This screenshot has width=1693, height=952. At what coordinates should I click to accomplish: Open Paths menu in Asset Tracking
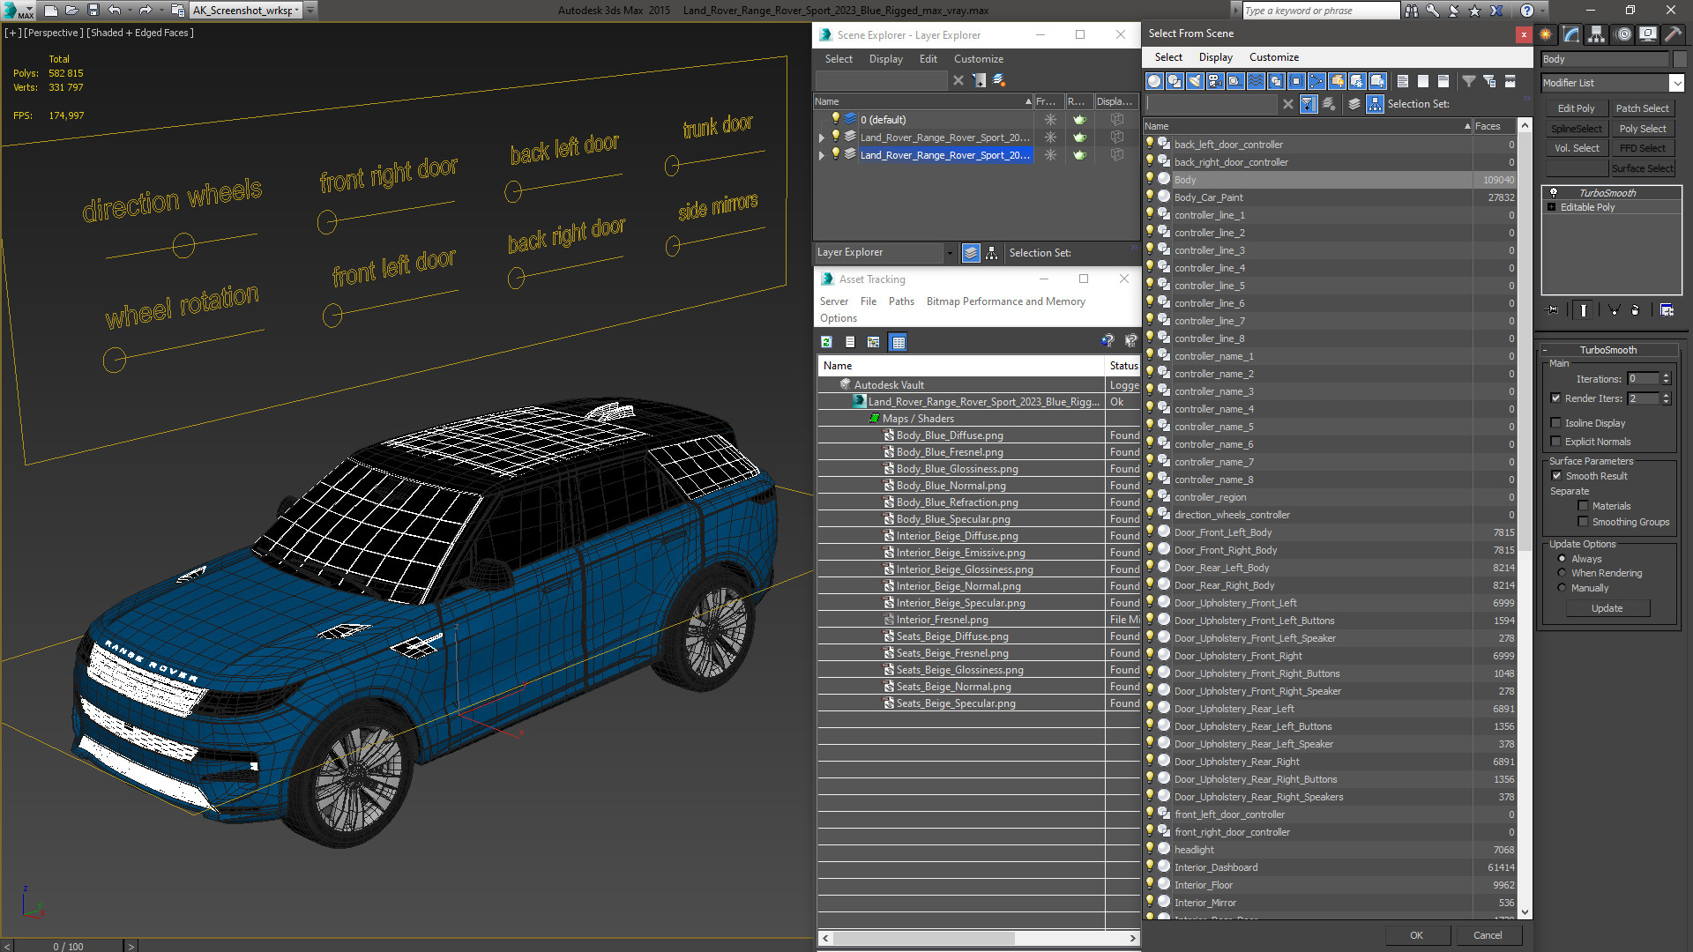(901, 301)
